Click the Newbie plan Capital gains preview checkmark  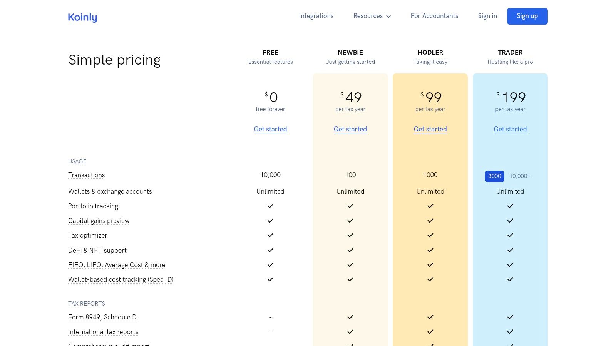pos(350,221)
